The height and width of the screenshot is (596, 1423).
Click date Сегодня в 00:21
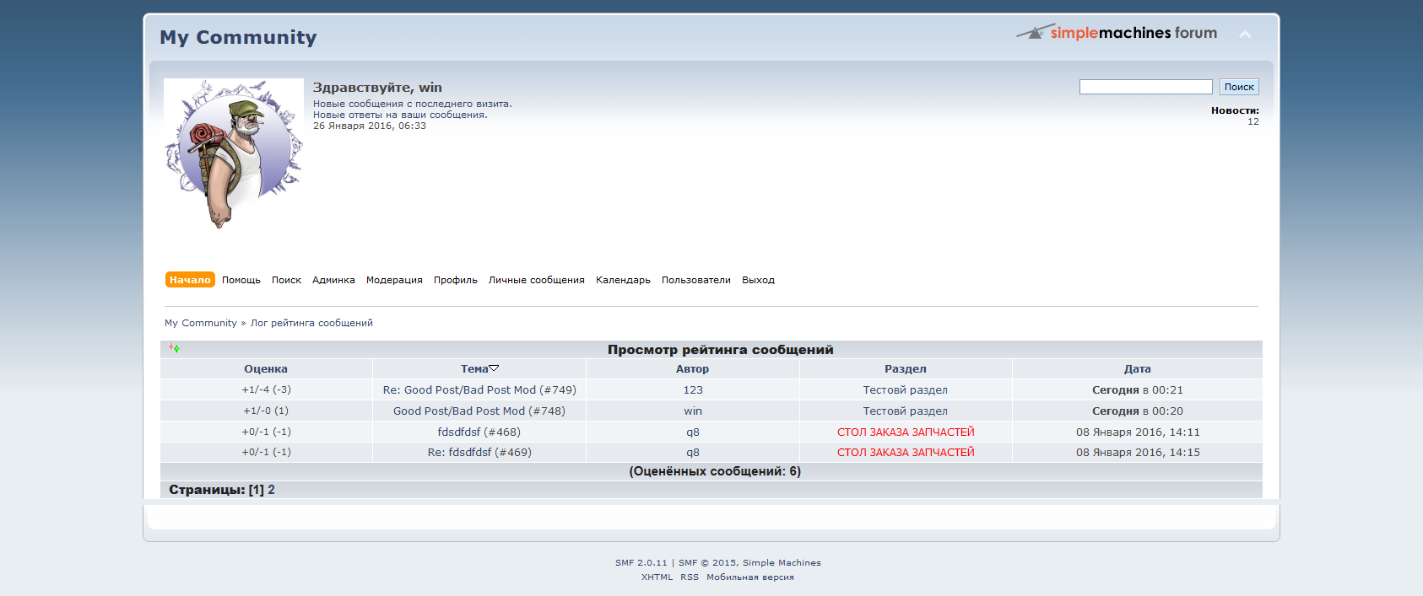1138,389
